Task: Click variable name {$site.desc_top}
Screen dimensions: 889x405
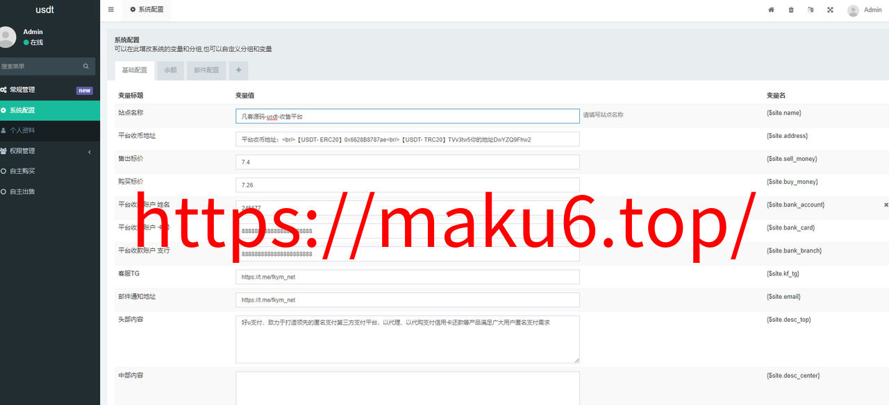Action: [x=789, y=320]
